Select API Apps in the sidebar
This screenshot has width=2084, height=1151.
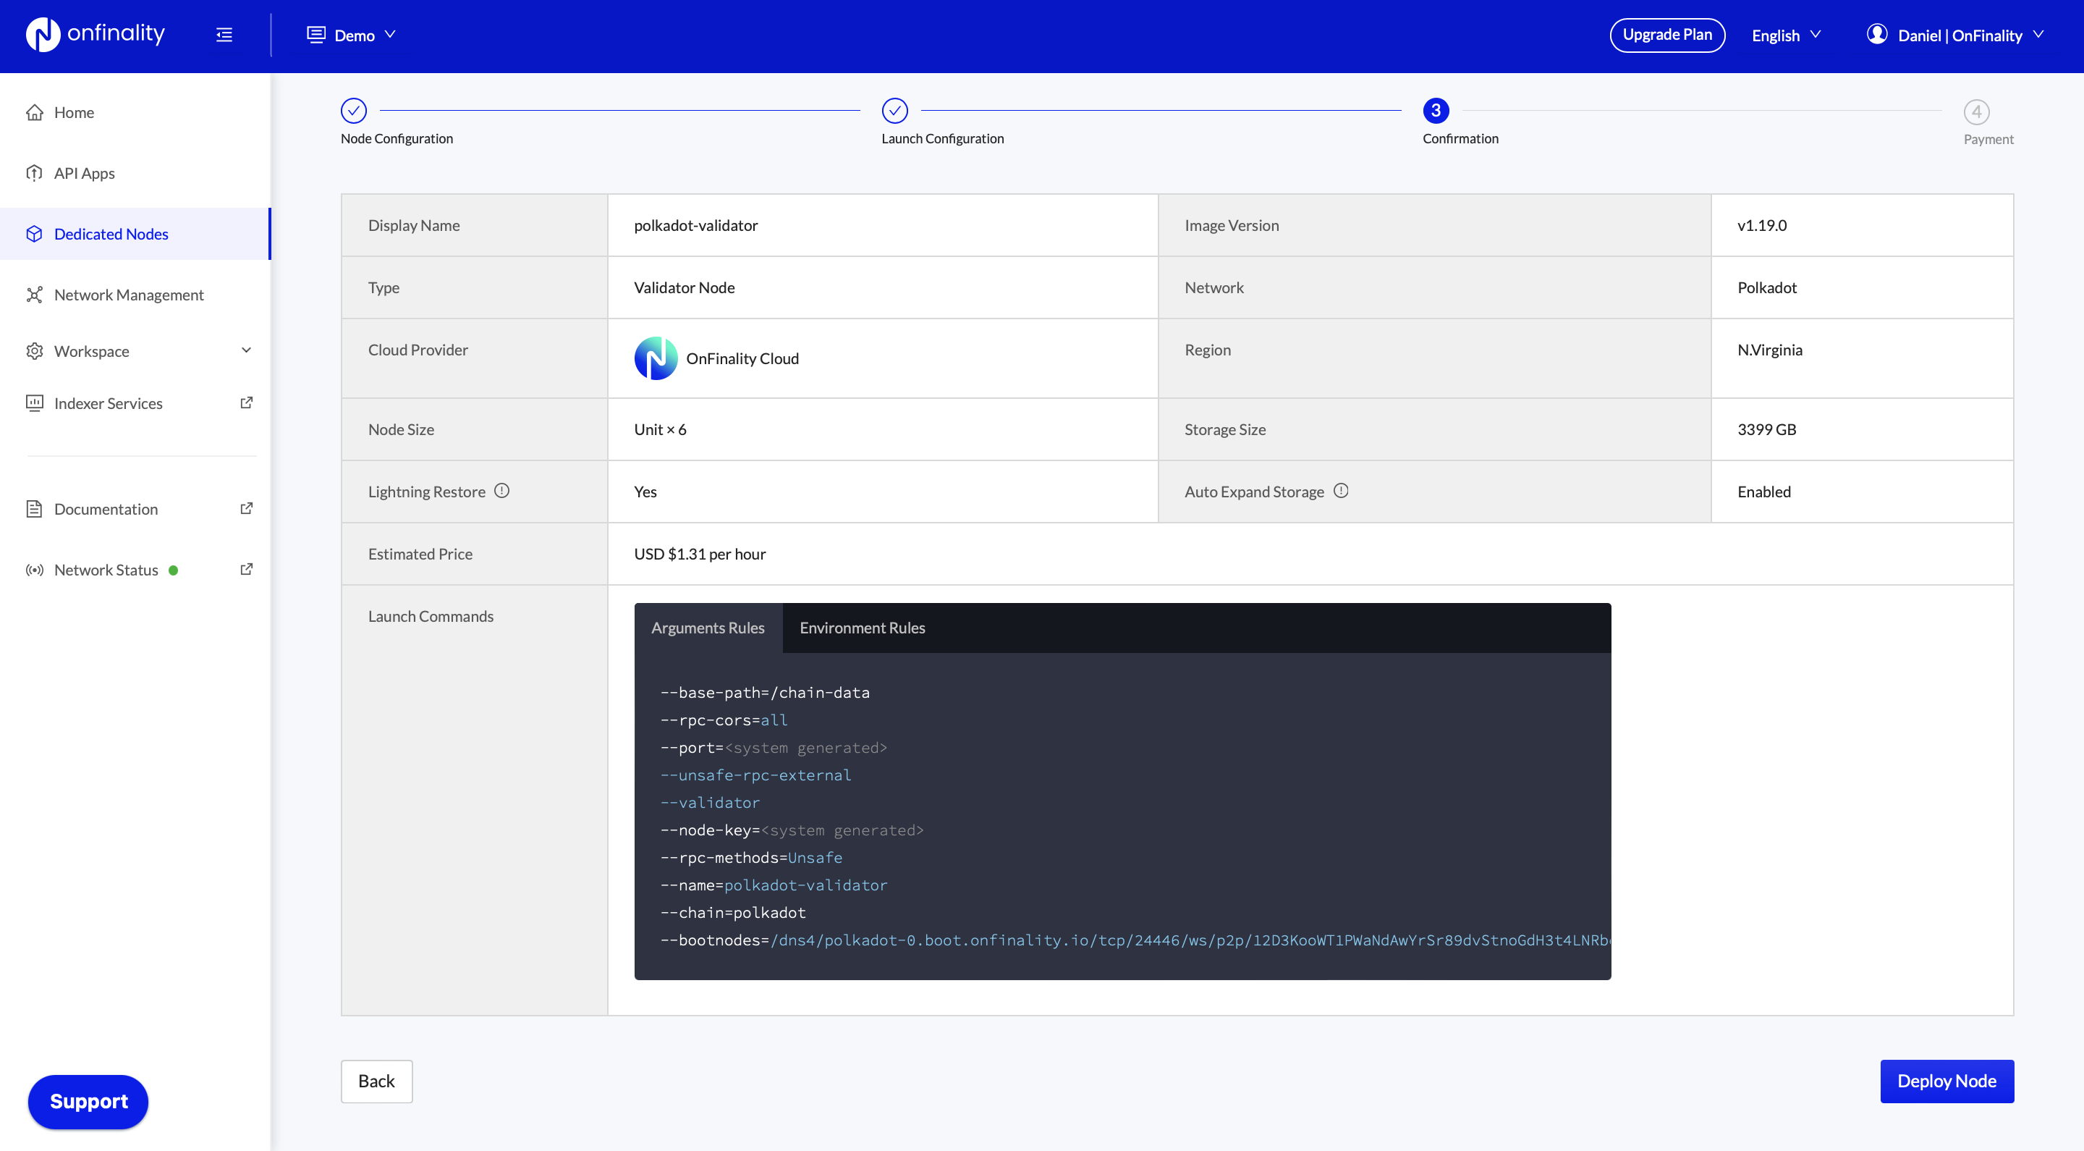tap(83, 172)
